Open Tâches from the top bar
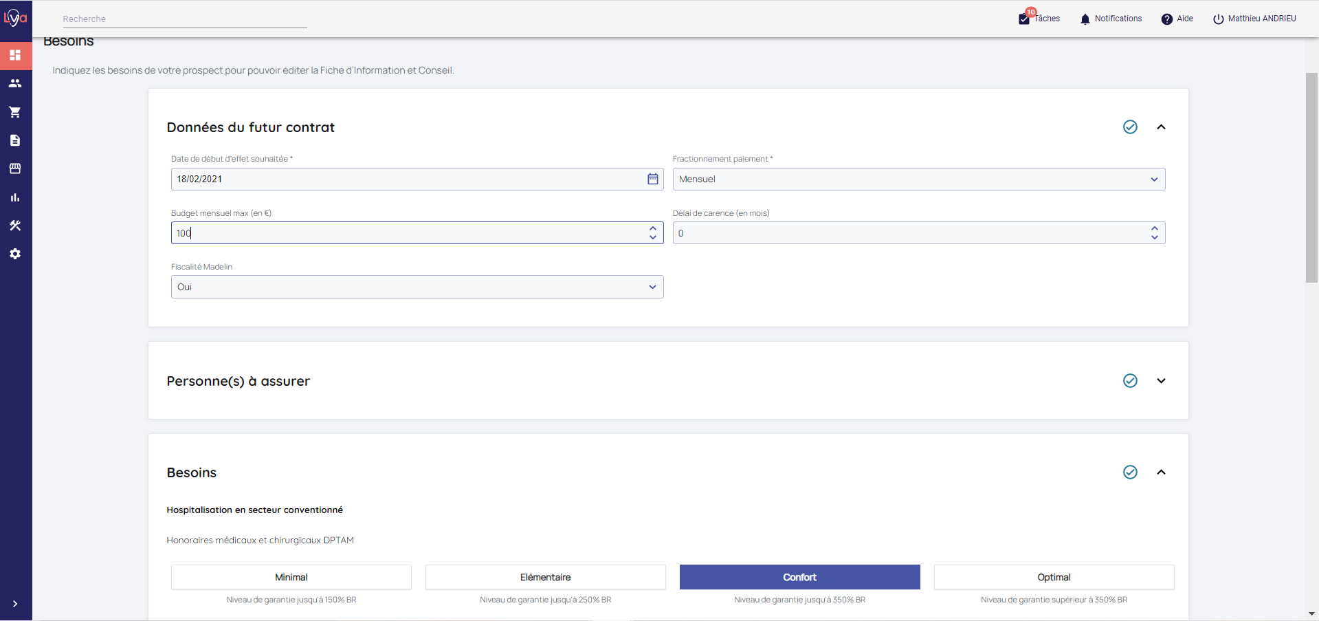This screenshot has height=621, width=1319. coord(1039,19)
